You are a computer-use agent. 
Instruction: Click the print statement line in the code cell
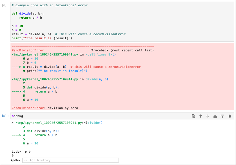pyautogui.click(x=42, y=38)
